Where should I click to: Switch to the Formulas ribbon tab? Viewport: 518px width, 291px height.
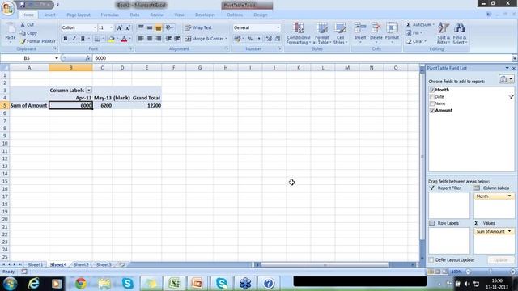(110, 15)
